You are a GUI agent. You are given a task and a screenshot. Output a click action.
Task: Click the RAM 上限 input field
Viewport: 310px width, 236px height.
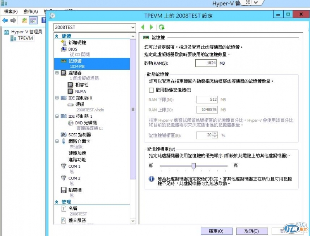click(x=207, y=110)
